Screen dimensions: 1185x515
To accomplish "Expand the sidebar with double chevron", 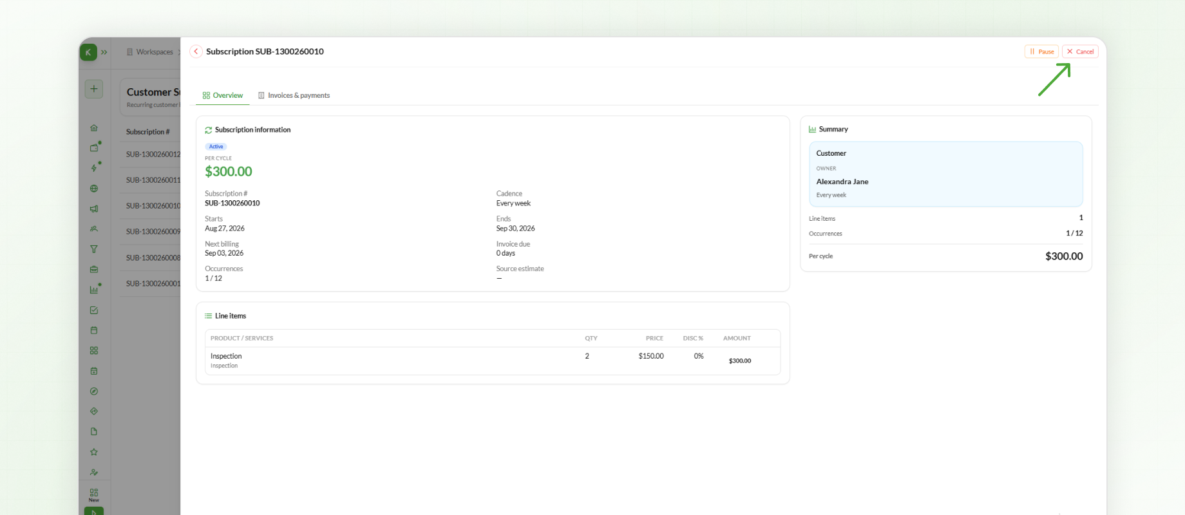I will [104, 52].
